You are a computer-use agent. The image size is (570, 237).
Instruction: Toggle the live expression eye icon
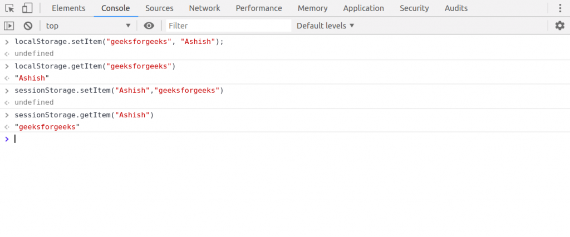click(149, 26)
